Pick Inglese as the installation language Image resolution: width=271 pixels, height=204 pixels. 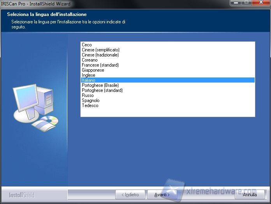(x=88, y=75)
